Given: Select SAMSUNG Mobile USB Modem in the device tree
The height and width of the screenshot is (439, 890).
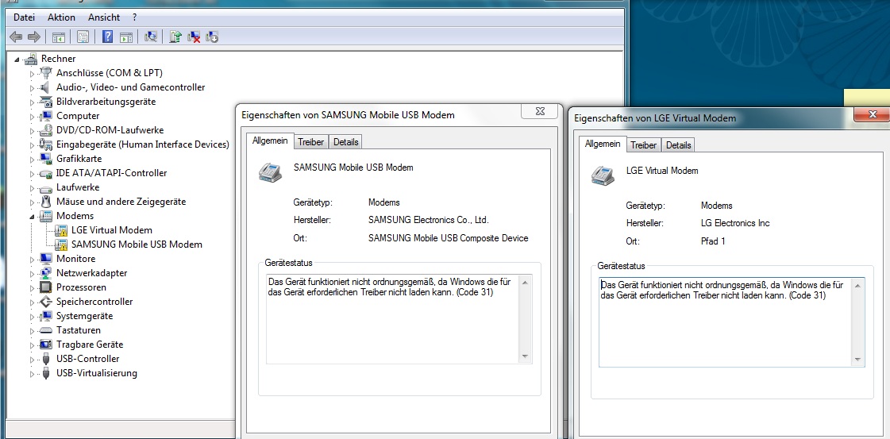Looking at the screenshot, I should click(137, 245).
